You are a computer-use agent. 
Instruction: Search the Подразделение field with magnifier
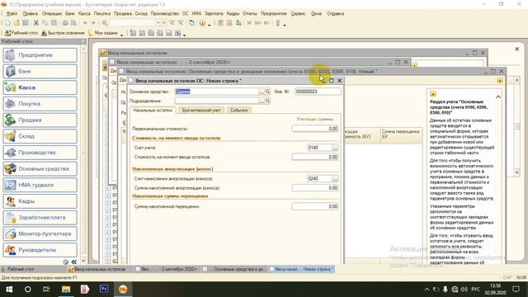[267, 101]
